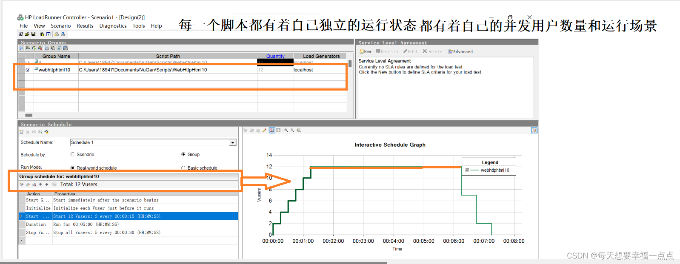Click the Delete Schedule X icon
Image resolution: width=680 pixels, height=264 pixels.
coord(28,132)
